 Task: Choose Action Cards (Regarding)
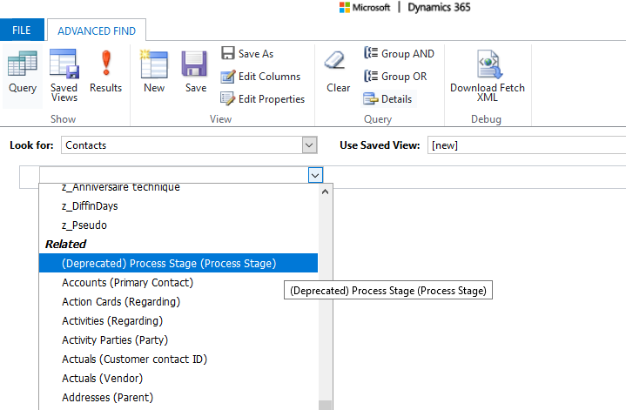pyautogui.click(x=178, y=301)
